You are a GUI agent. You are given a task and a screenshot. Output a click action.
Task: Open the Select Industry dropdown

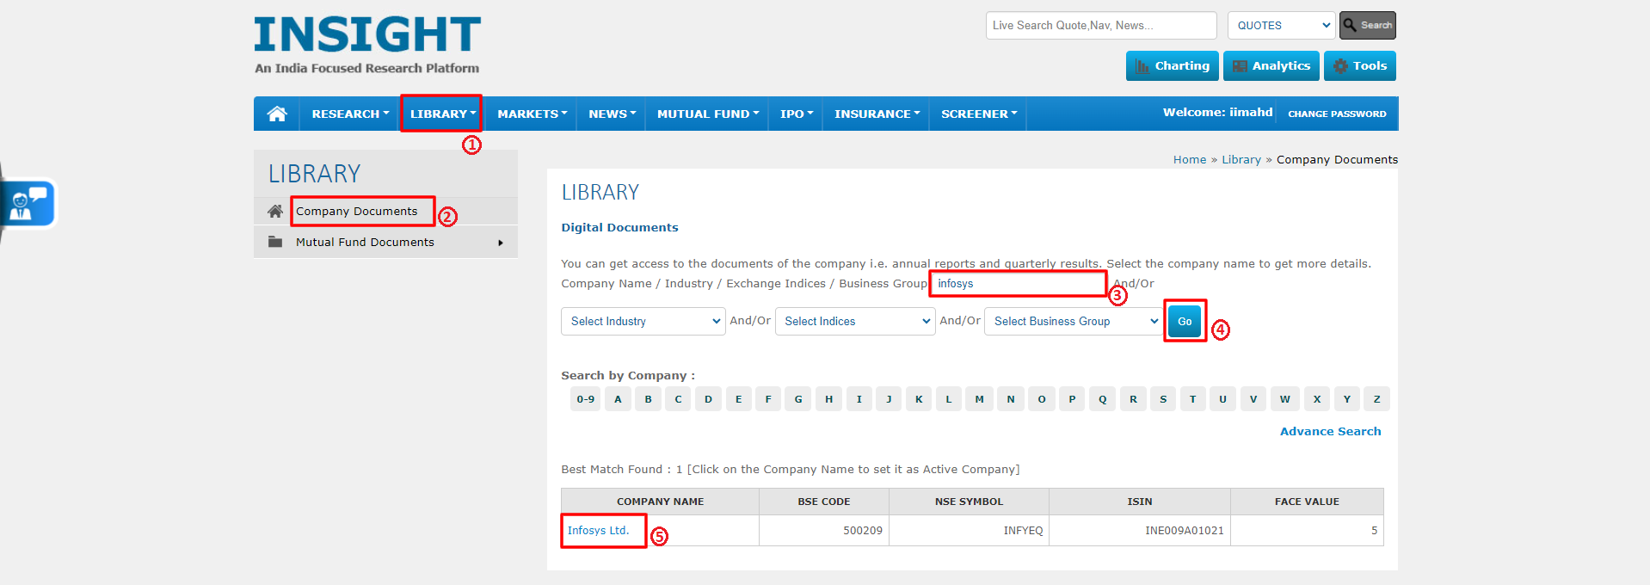pos(643,322)
